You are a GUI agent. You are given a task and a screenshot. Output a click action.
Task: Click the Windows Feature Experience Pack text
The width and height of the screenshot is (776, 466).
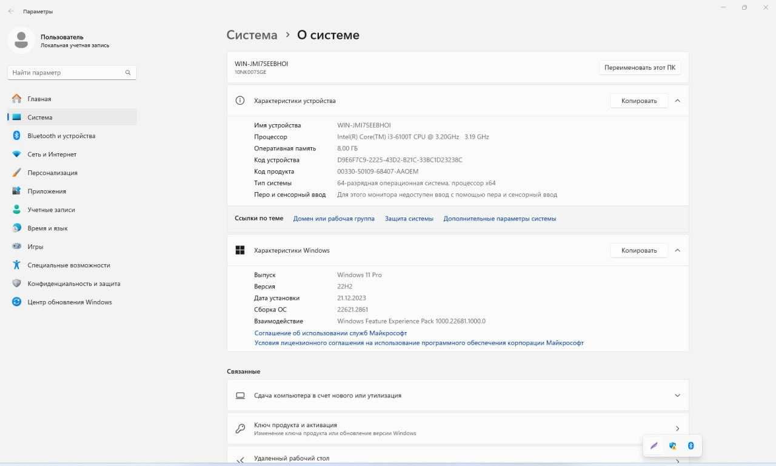tap(411, 321)
